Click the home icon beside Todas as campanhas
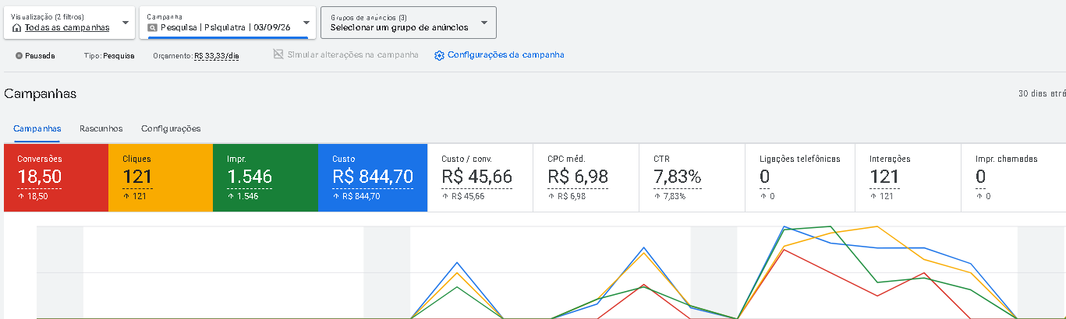The height and width of the screenshot is (319, 1066). point(16,28)
